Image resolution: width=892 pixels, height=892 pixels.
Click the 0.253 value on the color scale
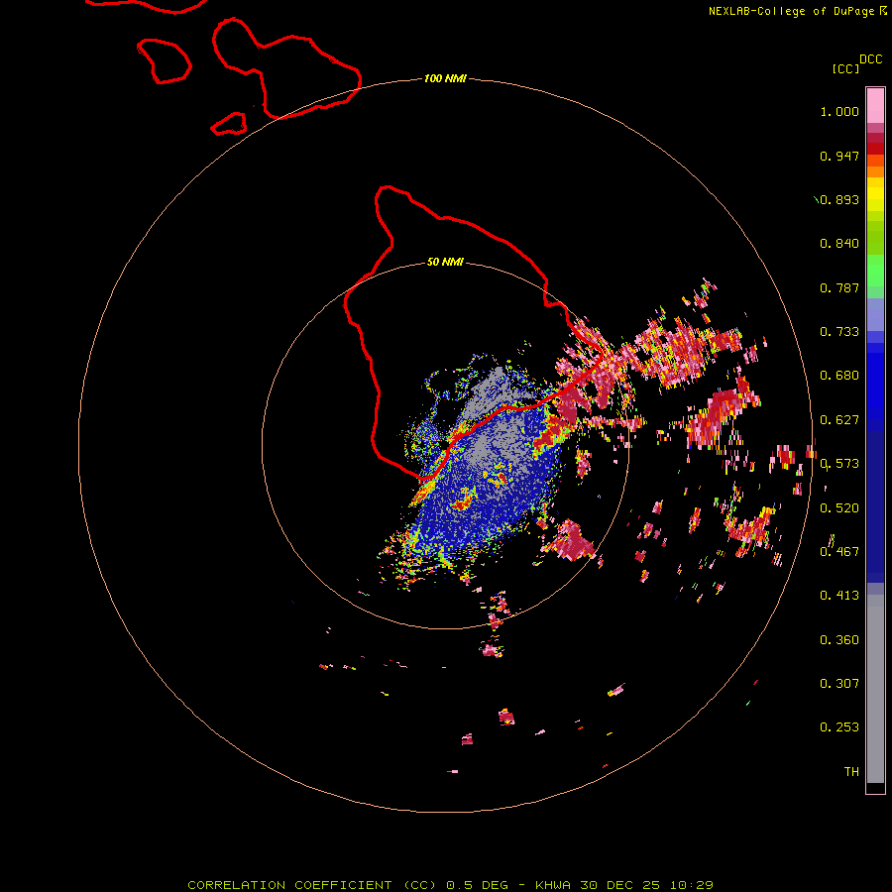[x=839, y=727]
